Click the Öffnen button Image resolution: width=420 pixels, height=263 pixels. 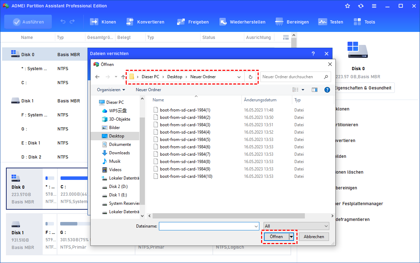click(276, 237)
